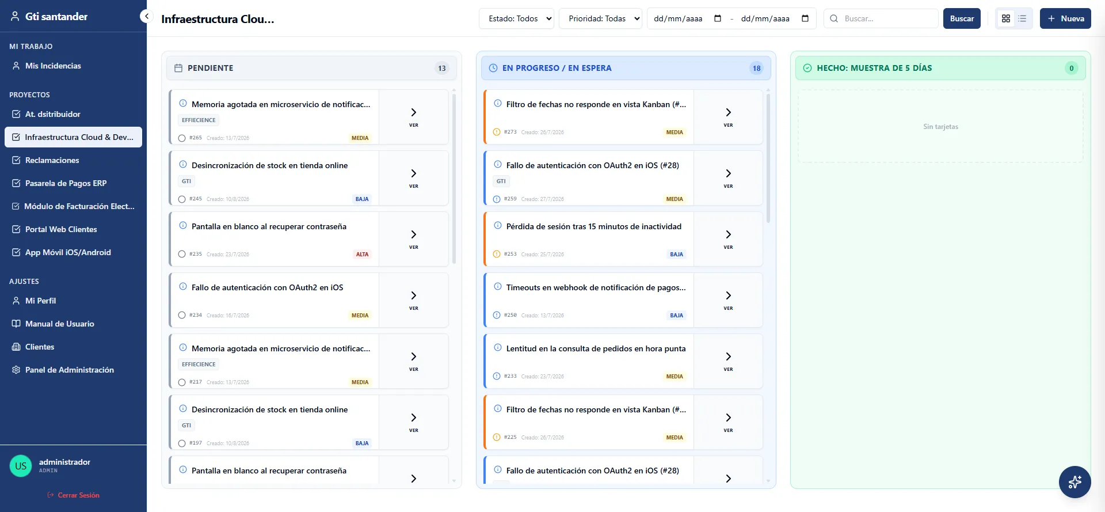Viewport: 1105px width, 512px height.
Task: Open the Clientes section
Action: click(73, 347)
